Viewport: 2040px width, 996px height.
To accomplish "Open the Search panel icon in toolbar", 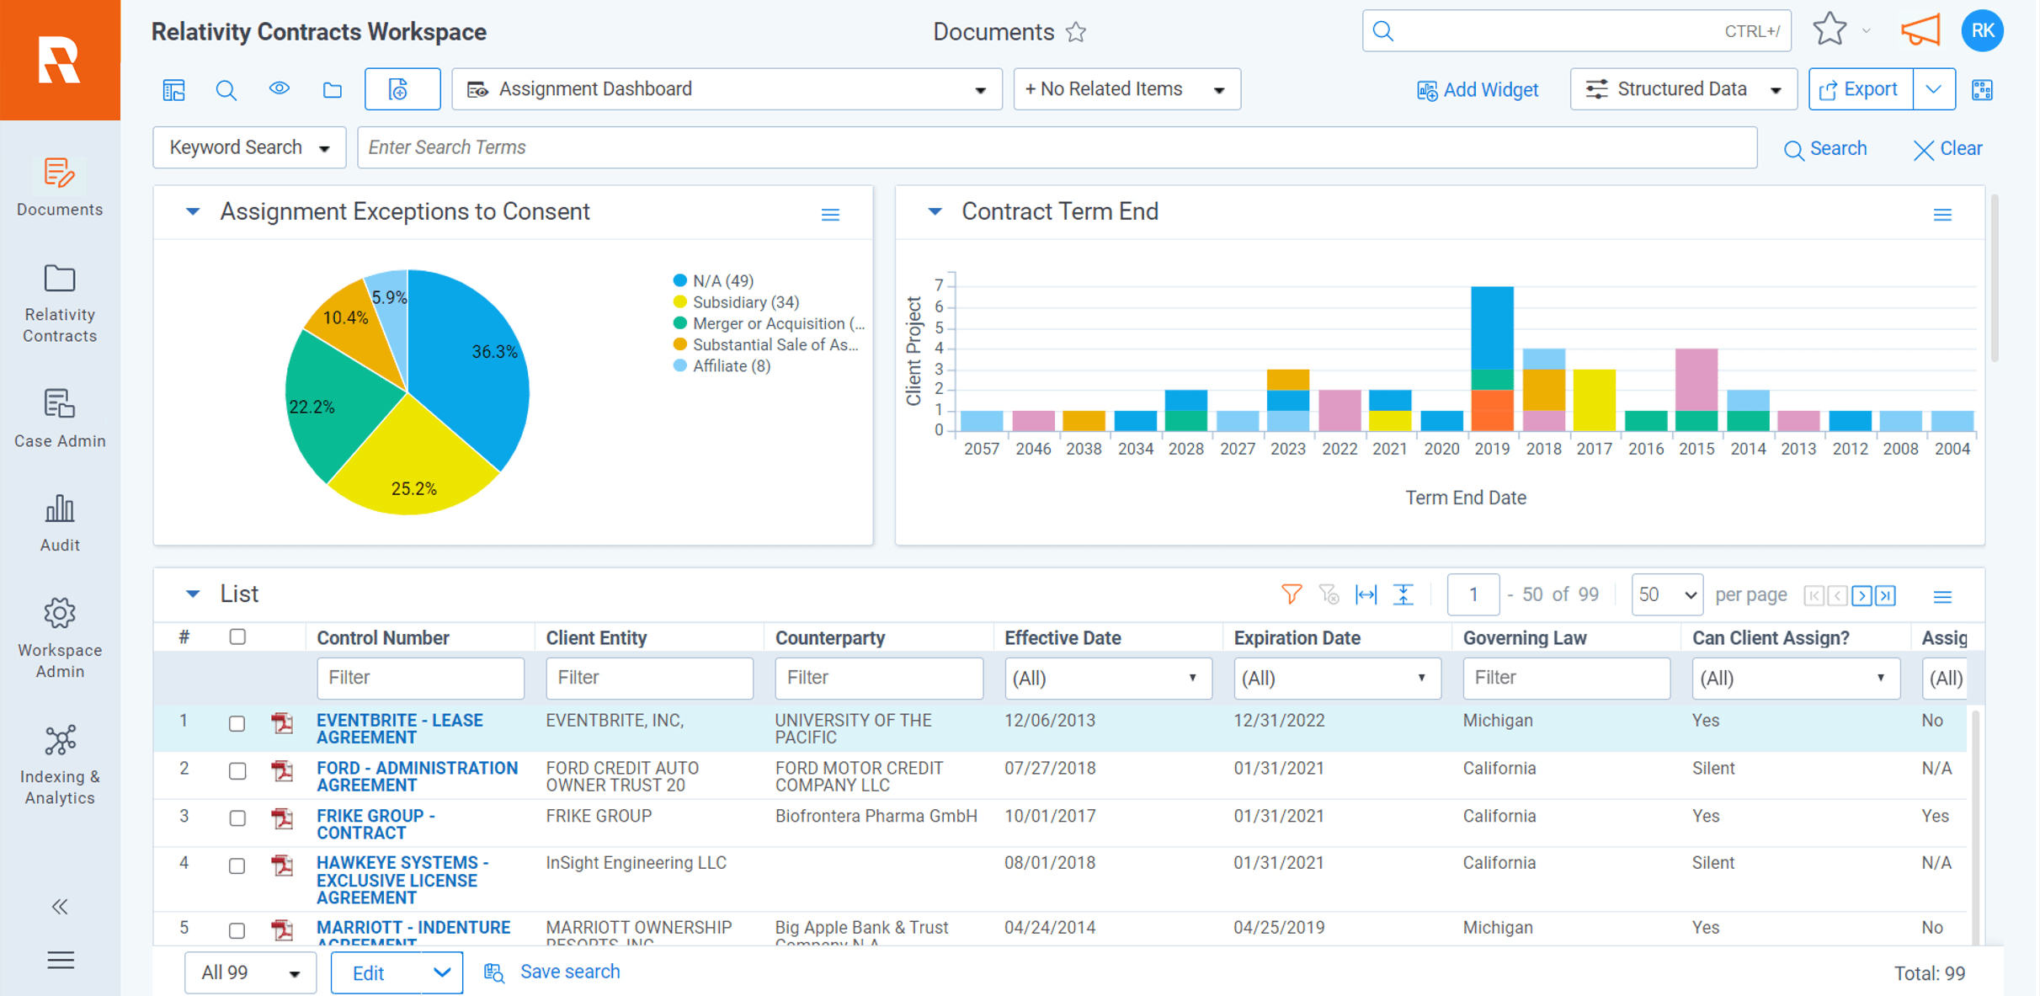I will [226, 88].
